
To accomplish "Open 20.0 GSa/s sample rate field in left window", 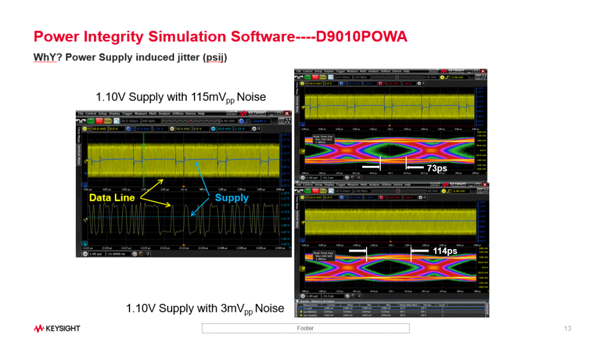I will [131, 121].
